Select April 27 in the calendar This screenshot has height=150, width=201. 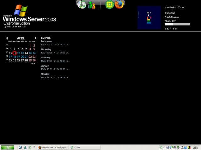[x=22, y=60]
